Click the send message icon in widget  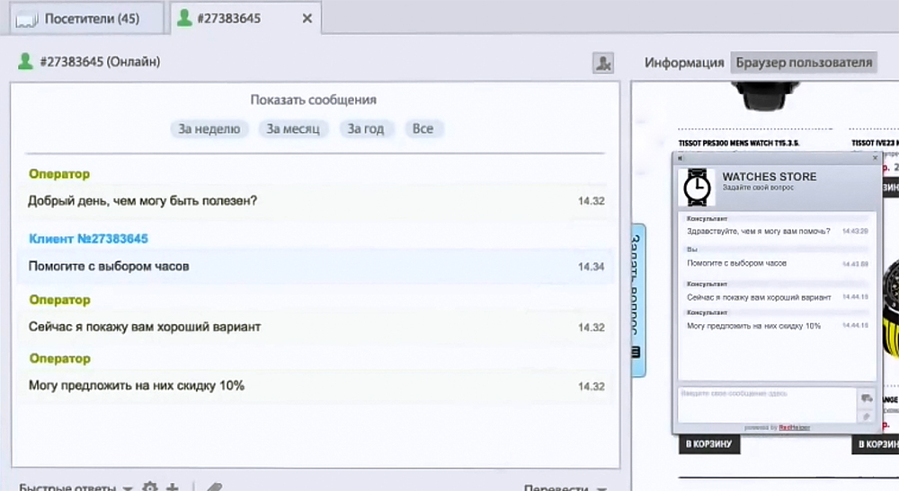(867, 399)
